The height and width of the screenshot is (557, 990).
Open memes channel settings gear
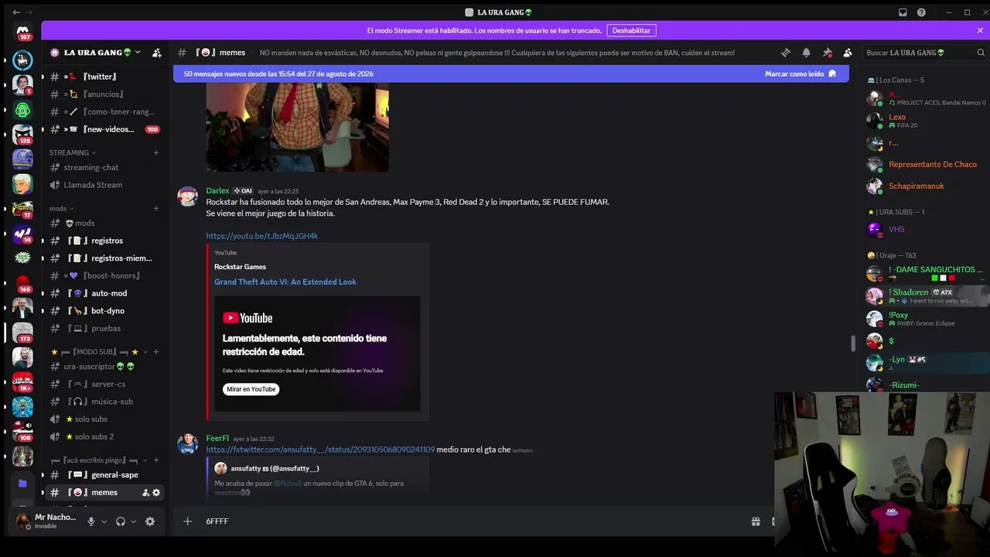[x=156, y=493]
